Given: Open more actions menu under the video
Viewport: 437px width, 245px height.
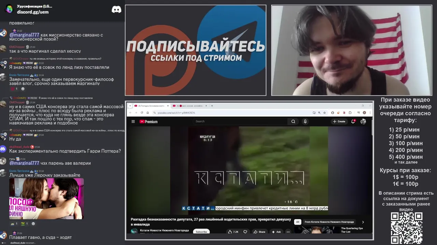Looking at the screenshot, I should tap(288, 232).
